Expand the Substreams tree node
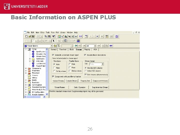 coord(30,59)
